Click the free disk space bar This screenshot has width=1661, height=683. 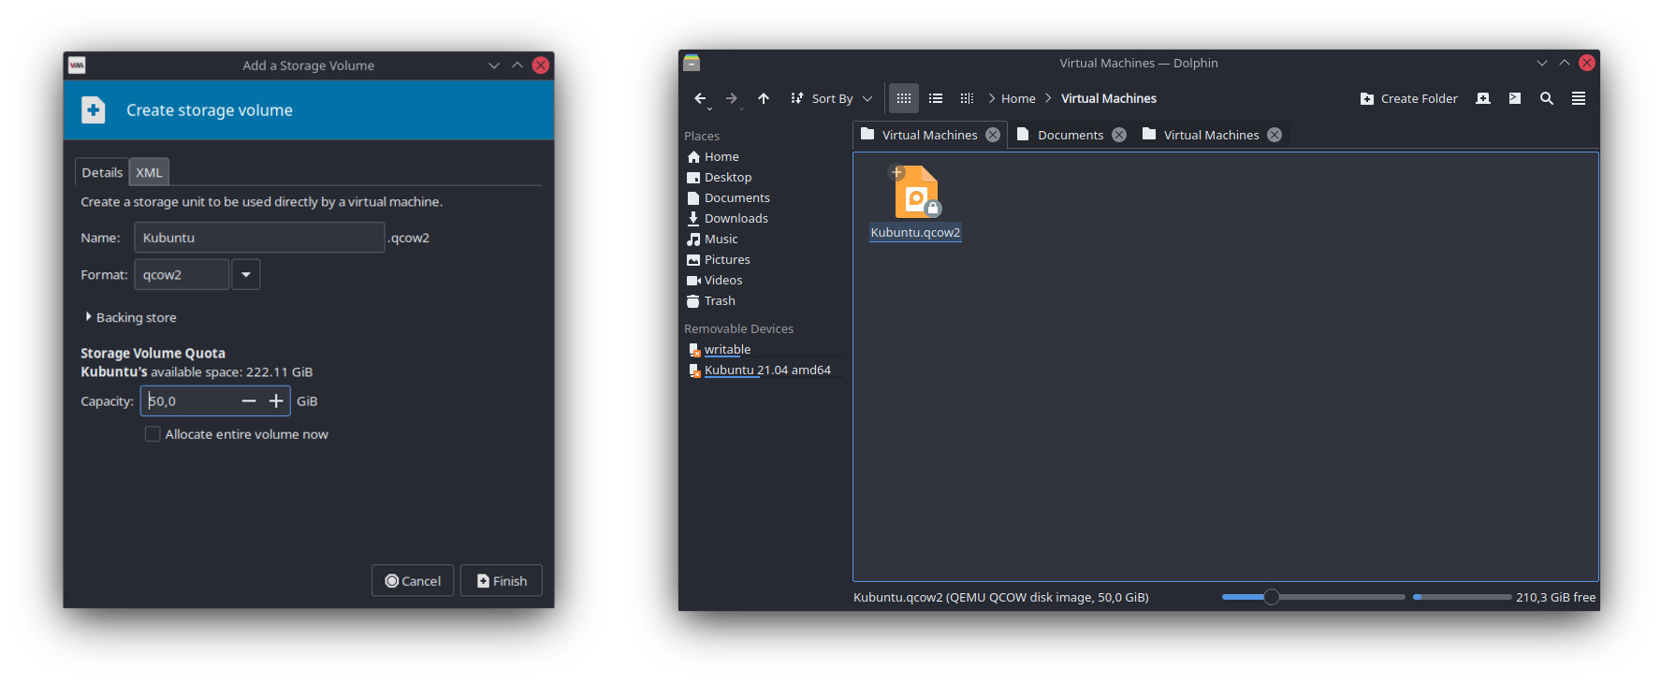pyautogui.click(x=1462, y=597)
